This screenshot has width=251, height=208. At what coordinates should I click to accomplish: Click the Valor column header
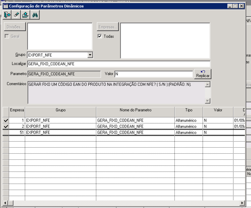click(218, 112)
